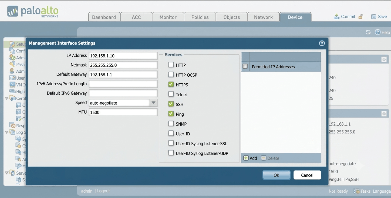Click the IP Address input field
The image size is (391, 198).
click(x=123, y=56)
